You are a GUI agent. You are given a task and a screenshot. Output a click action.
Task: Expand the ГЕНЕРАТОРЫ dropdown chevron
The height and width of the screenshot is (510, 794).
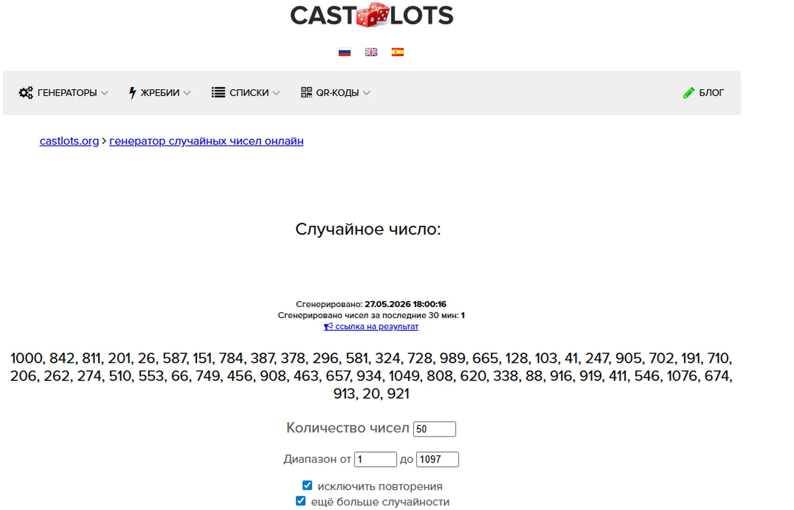coord(105,93)
